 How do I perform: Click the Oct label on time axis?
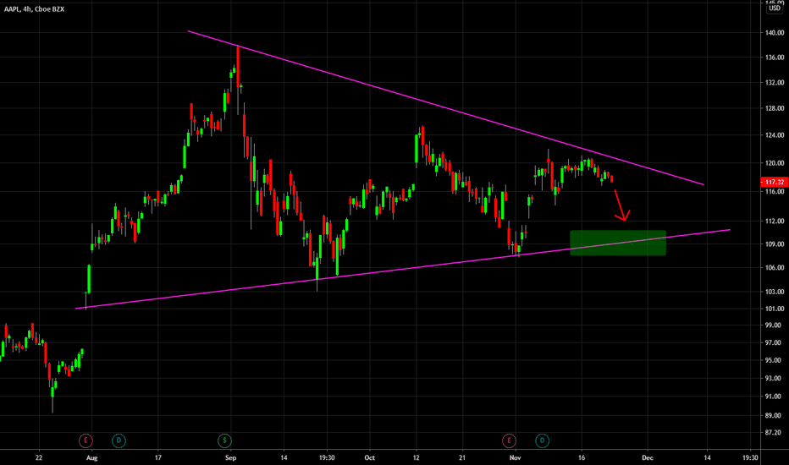pos(369,457)
